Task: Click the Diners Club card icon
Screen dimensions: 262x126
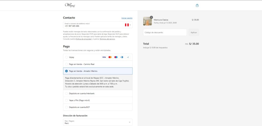Action: click(122, 57)
